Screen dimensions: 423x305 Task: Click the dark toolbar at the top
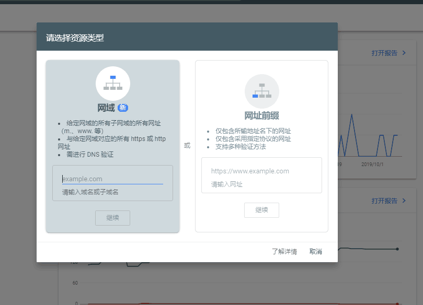click(209, 3)
